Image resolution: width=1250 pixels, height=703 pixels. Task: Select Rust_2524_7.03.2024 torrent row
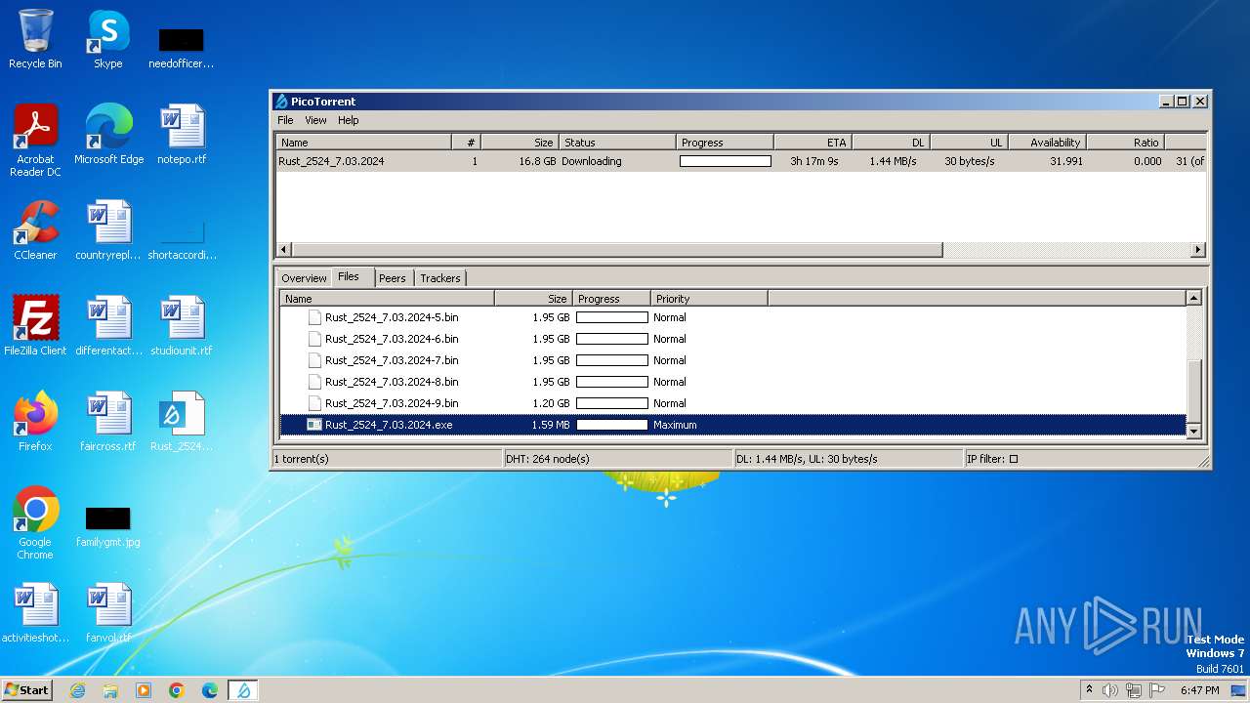(740, 161)
